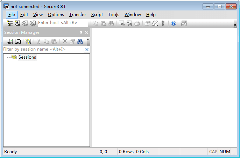Click binoculars Find icon in Session Manager toolbar

tap(80, 41)
